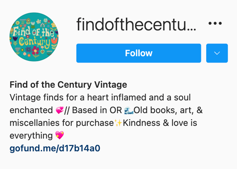
Task: Click the cream "Find of the" logo lettering
Action: (33, 32)
